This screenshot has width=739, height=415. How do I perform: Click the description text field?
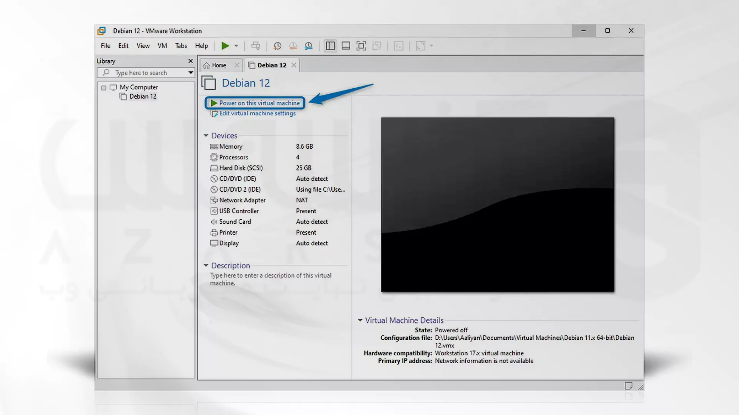click(271, 279)
